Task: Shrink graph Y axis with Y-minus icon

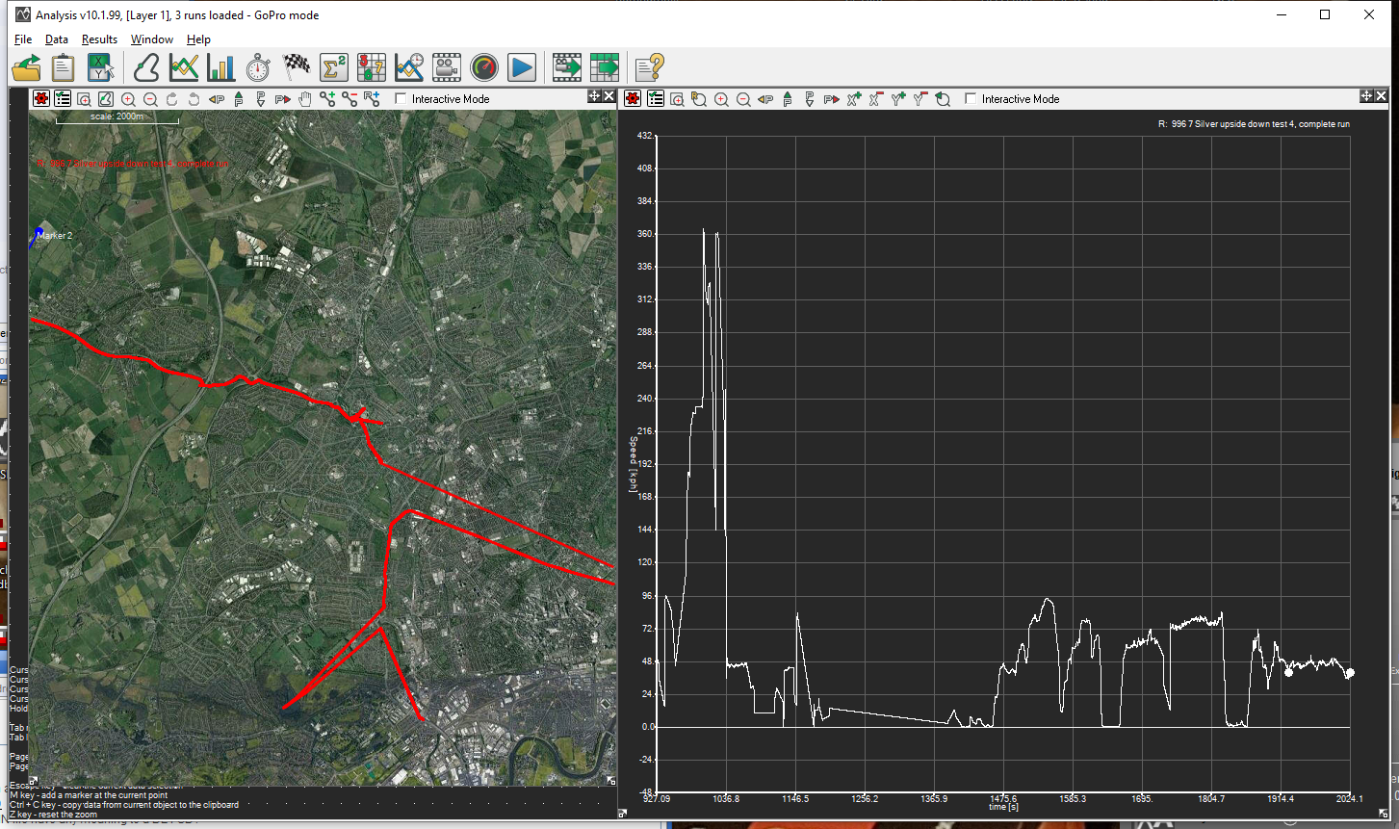Action: (920, 98)
